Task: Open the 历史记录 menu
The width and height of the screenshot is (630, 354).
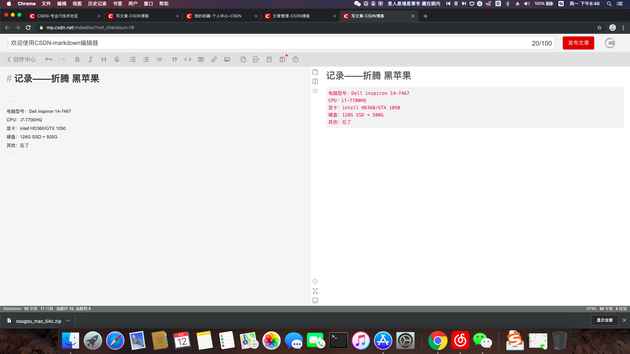Action: click(97, 4)
